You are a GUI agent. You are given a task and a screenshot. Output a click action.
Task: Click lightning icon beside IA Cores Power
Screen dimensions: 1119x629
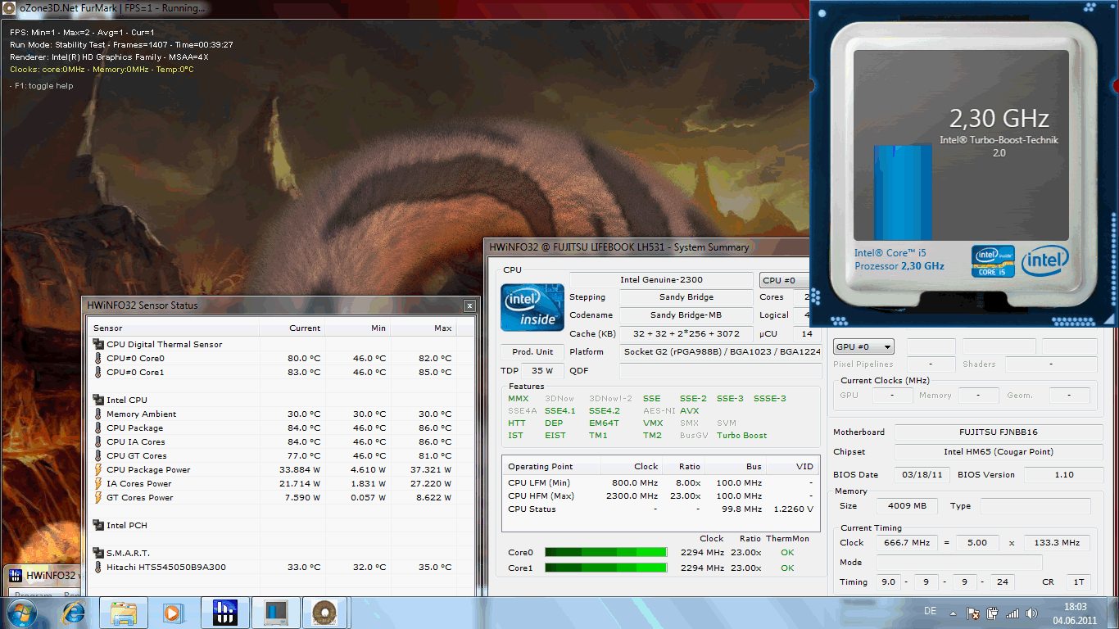(x=98, y=484)
